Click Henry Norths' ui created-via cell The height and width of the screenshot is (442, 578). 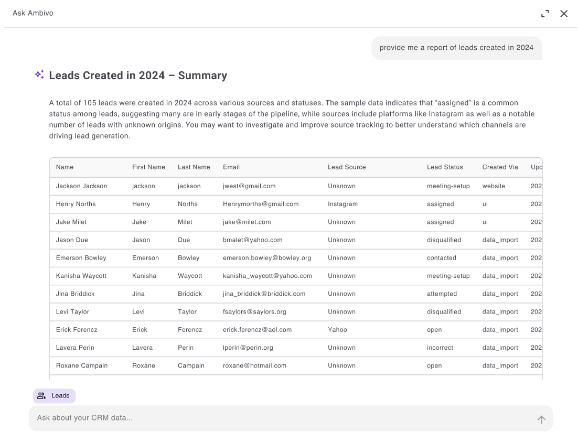coord(485,204)
